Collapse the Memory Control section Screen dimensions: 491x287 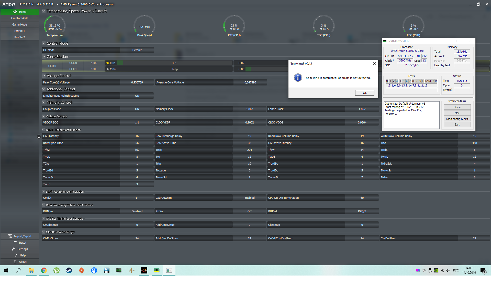click(x=44, y=102)
